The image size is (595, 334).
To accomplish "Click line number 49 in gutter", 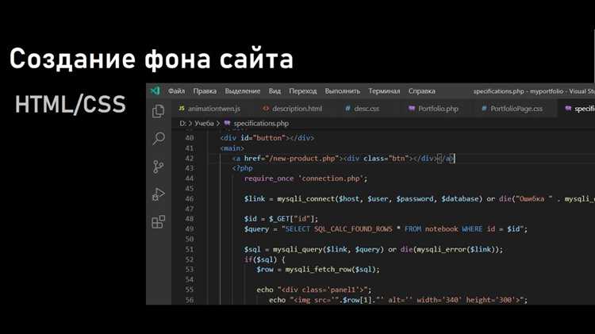I will coord(190,228).
